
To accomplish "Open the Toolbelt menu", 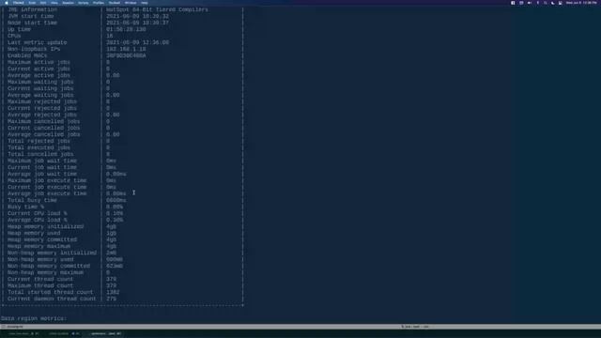I will (x=115, y=3).
